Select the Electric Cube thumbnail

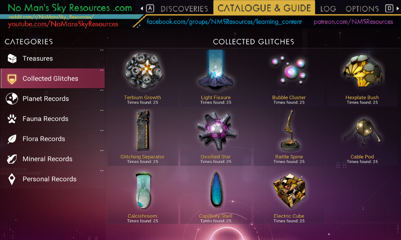point(289,191)
